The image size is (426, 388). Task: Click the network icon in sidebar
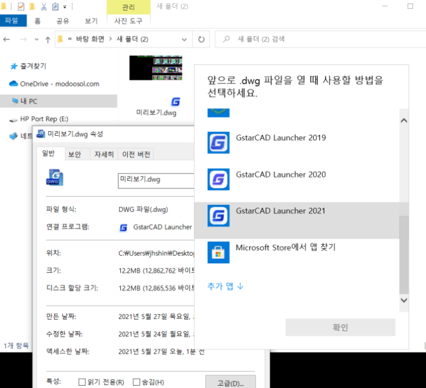[x=13, y=136]
